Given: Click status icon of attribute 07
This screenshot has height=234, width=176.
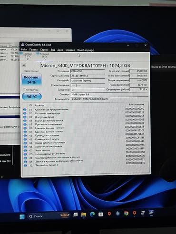Looking at the screenshot, I should tap(25, 132).
